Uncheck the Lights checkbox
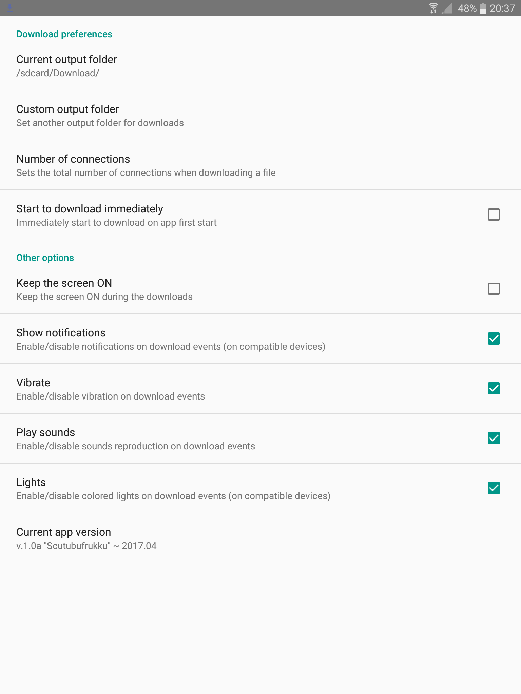This screenshot has width=521, height=694. click(494, 488)
